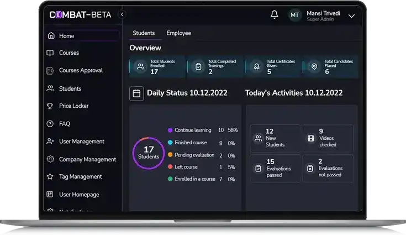Click the Courses Approval icon
406x235 pixels.
50,70
